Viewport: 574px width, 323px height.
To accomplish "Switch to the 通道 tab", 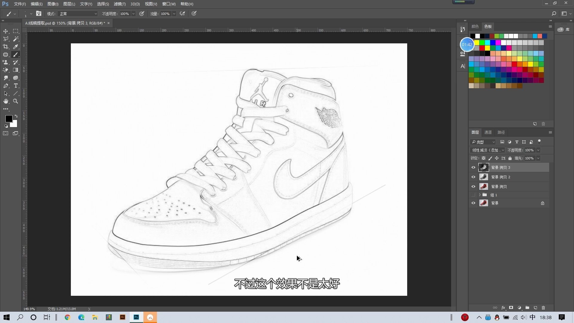I will click(x=488, y=132).
